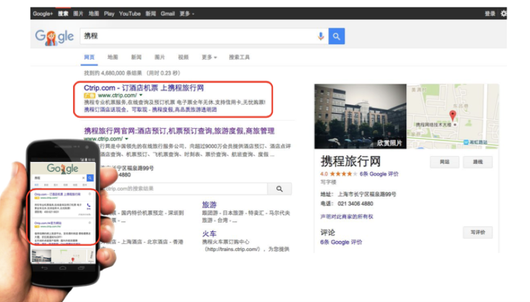Open 图片 in the top black bar
Image resolution: width=530 pixels, height=302 pixels.
[78, 14]
